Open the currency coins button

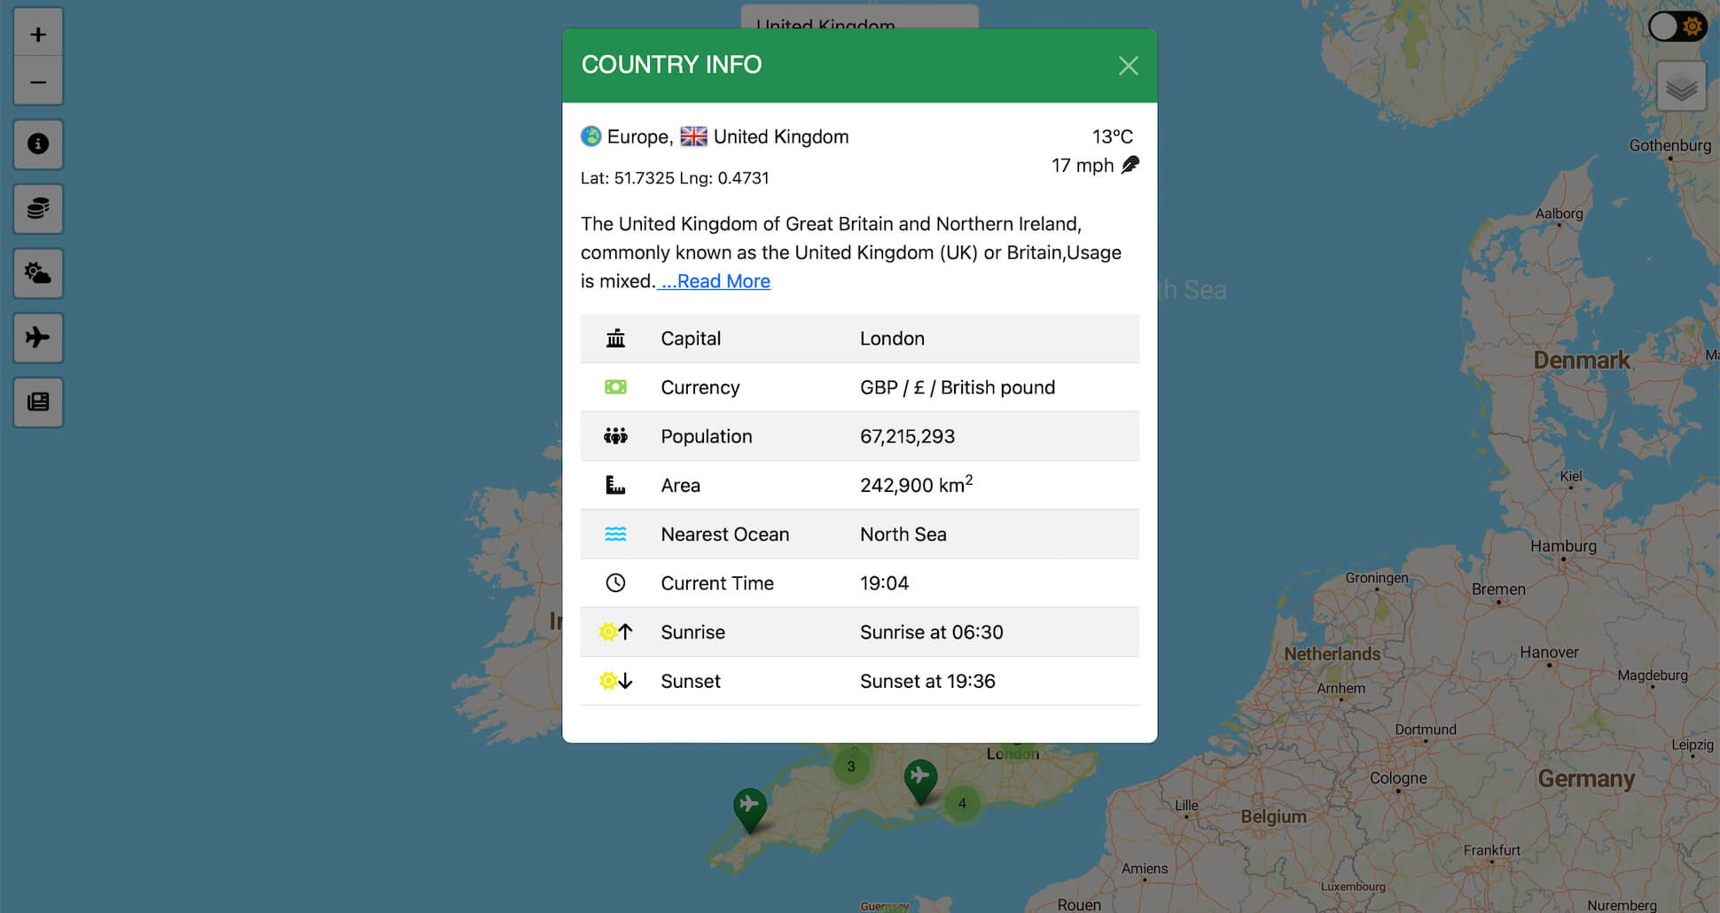[x=38, y=208]
